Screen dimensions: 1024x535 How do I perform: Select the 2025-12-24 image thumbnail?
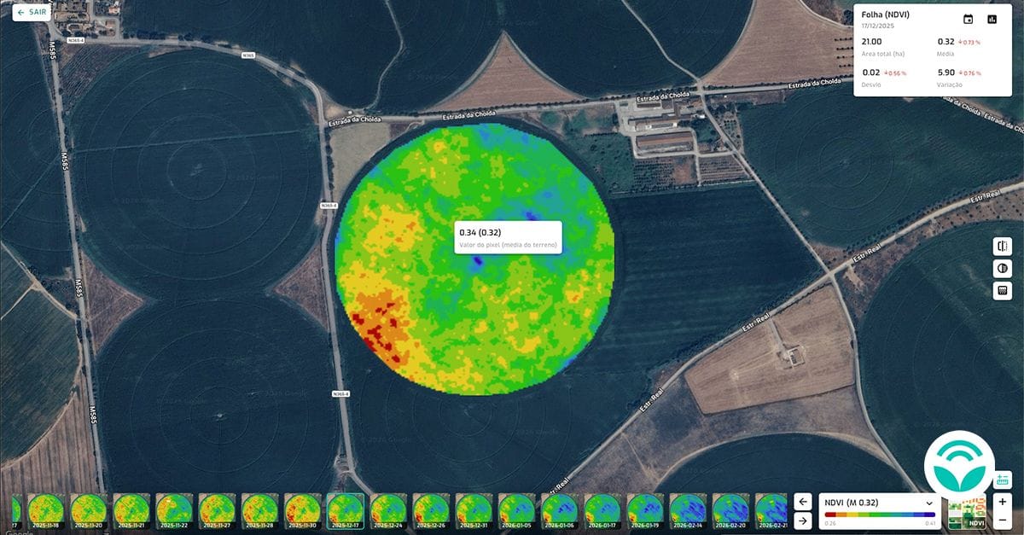pyautogui.click(x=388, y=511)
